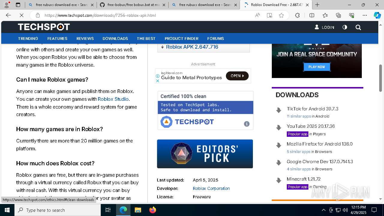Open 5 similar apps link
384x216 pixels.
tap(298, 152)
